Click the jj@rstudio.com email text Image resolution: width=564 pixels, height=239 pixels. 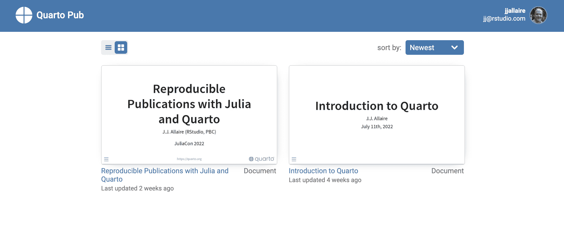(504, 19)
